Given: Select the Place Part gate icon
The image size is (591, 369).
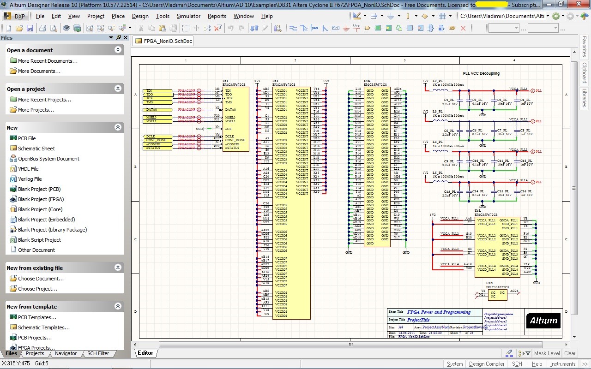Looking at the screenshot, I should coord(368,28).
